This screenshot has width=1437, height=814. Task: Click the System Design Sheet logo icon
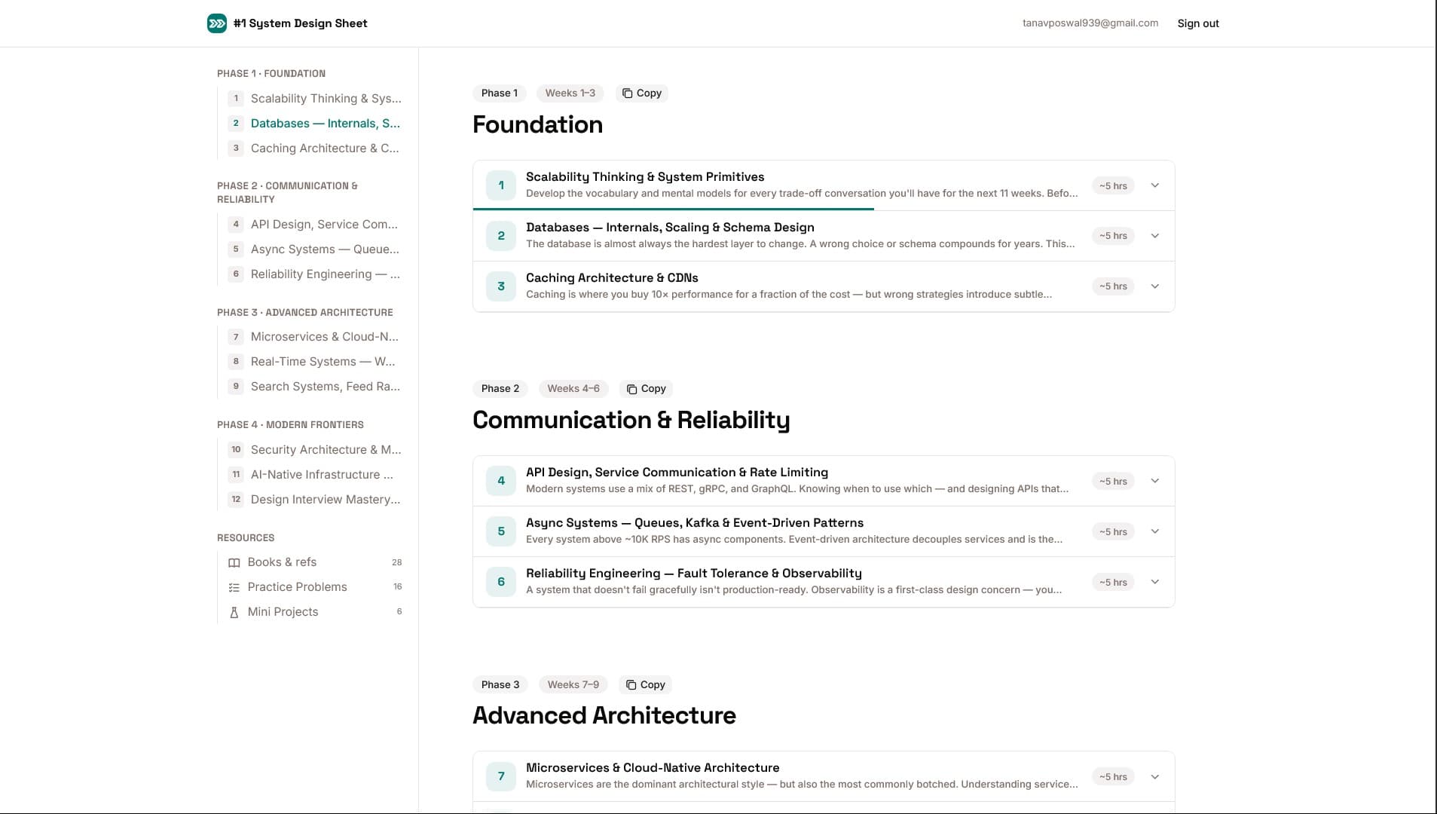pos(217,23)
